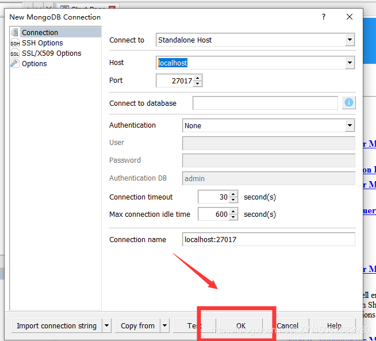Click Import connection string button
Viewport: 376px width, 341px height.
[57, 325]
